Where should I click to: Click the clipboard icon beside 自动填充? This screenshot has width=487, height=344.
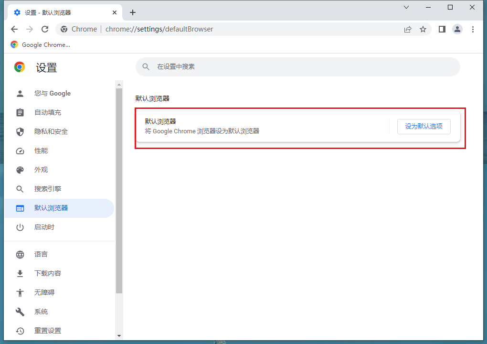pyautogui.click(x=20, y=112)
